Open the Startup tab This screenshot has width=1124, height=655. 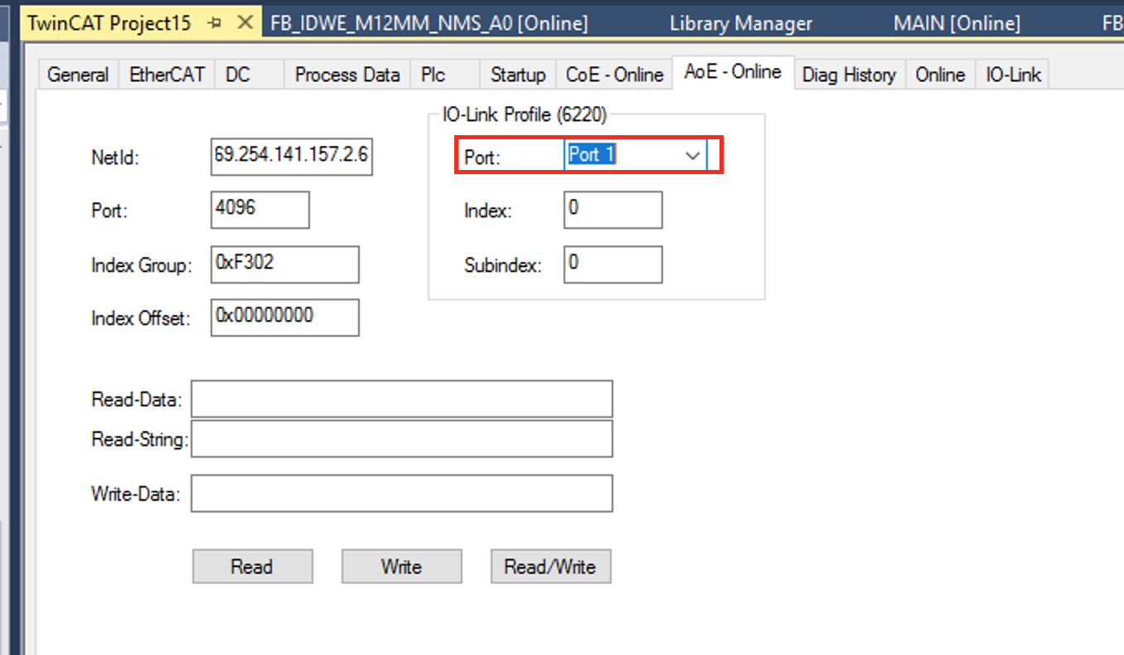[517, 75]
